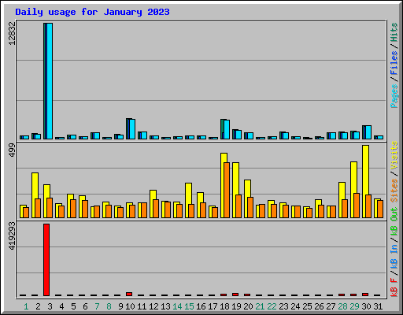Viewport: 403px width, 315px height.
Task: Click the "Daily usage for January 2023" title
Action: pyautogui.click(x=92, y=12)
